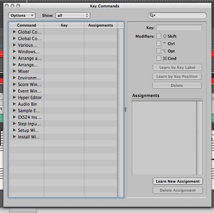The height and width of the screenshot is (213, 214).
Task: Expand the Setup Wi... command group
Action: [x=14, y=130]
